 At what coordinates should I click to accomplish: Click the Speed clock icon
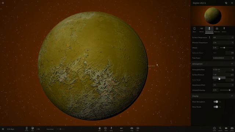(33, 129)
